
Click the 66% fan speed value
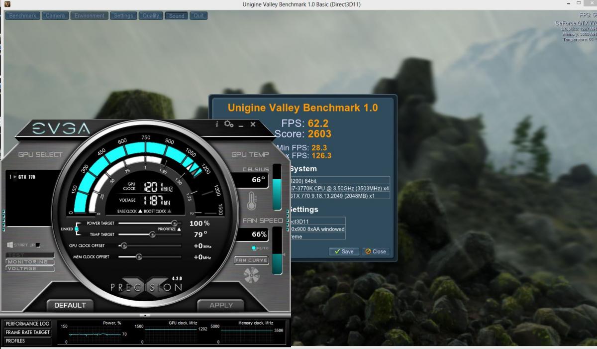coord(259,234)
